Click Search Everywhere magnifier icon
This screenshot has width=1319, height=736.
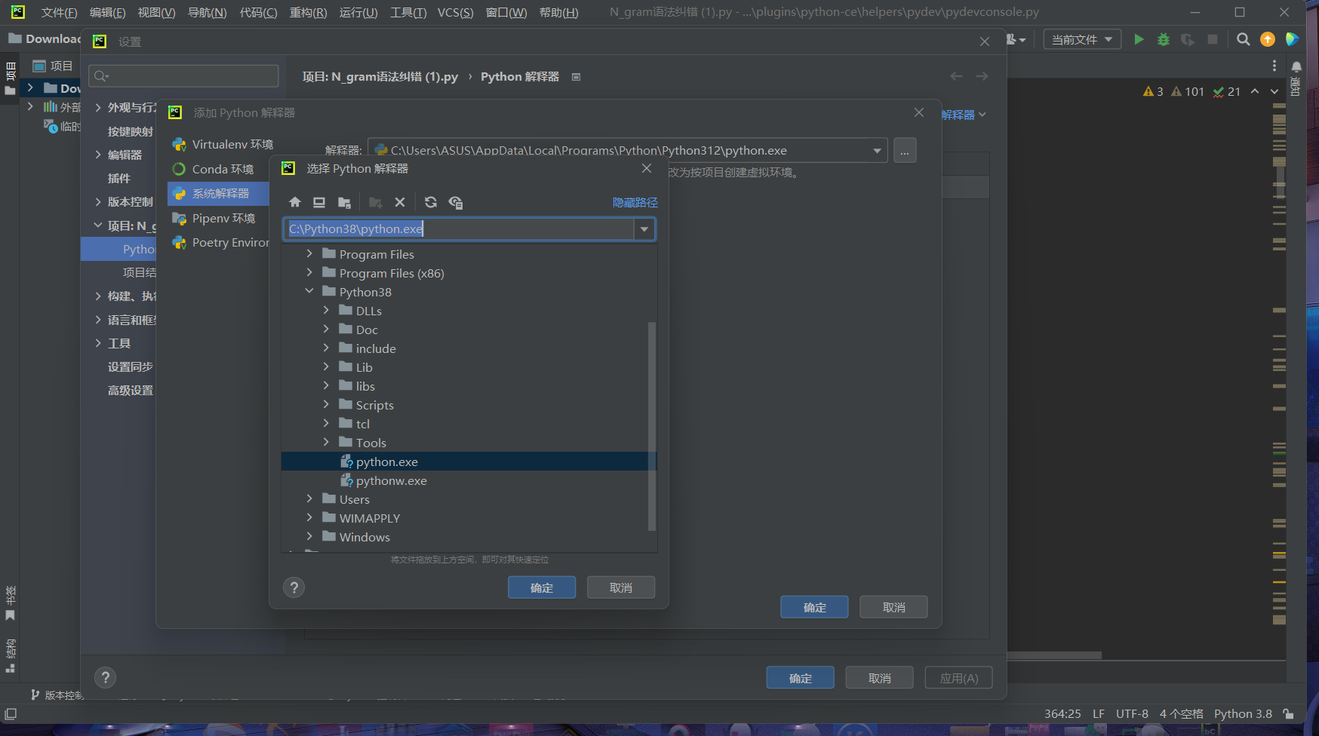click(x=1243, y=39)
